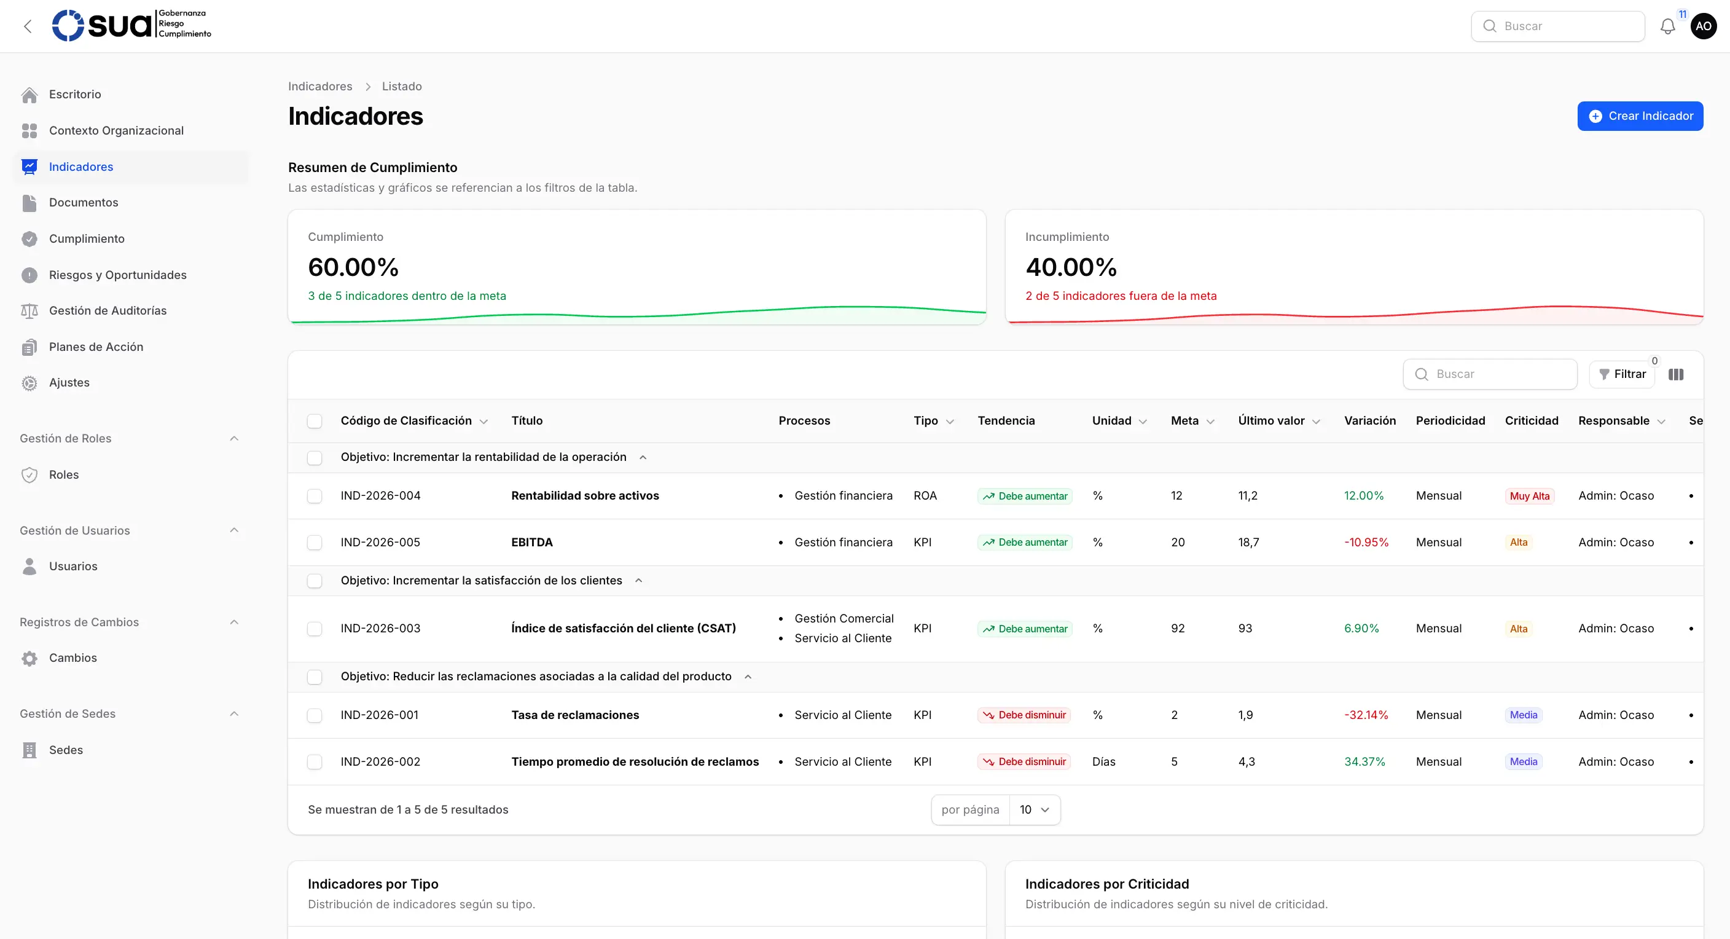1730x939 pixels.
Task: Click the back arrow beside the SUA logo
Action: click(x=28, y=26)
